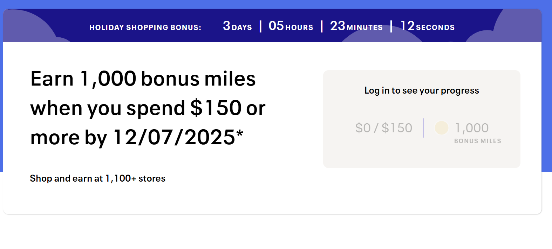Click divider between $150 and 1,000 miles

423,128
